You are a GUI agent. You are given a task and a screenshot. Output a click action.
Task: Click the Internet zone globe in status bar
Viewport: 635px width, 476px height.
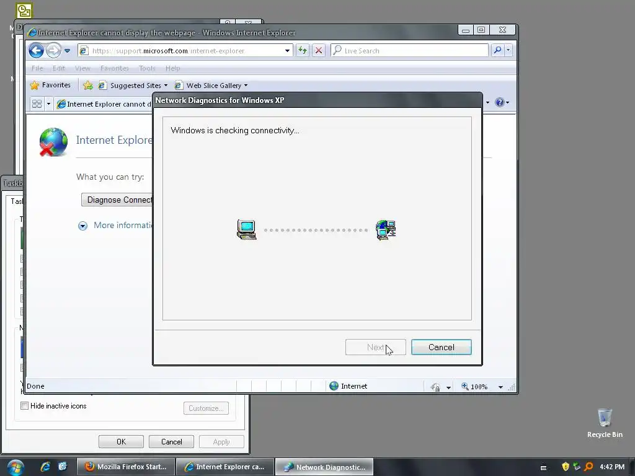pos(334,386)
